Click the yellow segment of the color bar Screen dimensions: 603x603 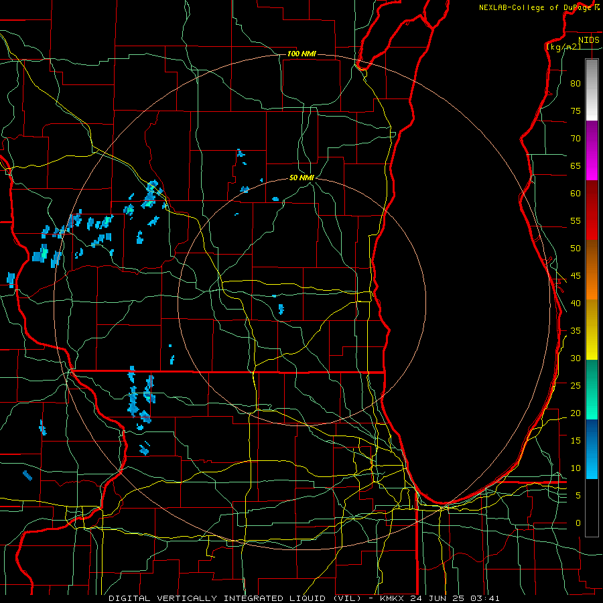pyautogui.click(x=592, y=330)
